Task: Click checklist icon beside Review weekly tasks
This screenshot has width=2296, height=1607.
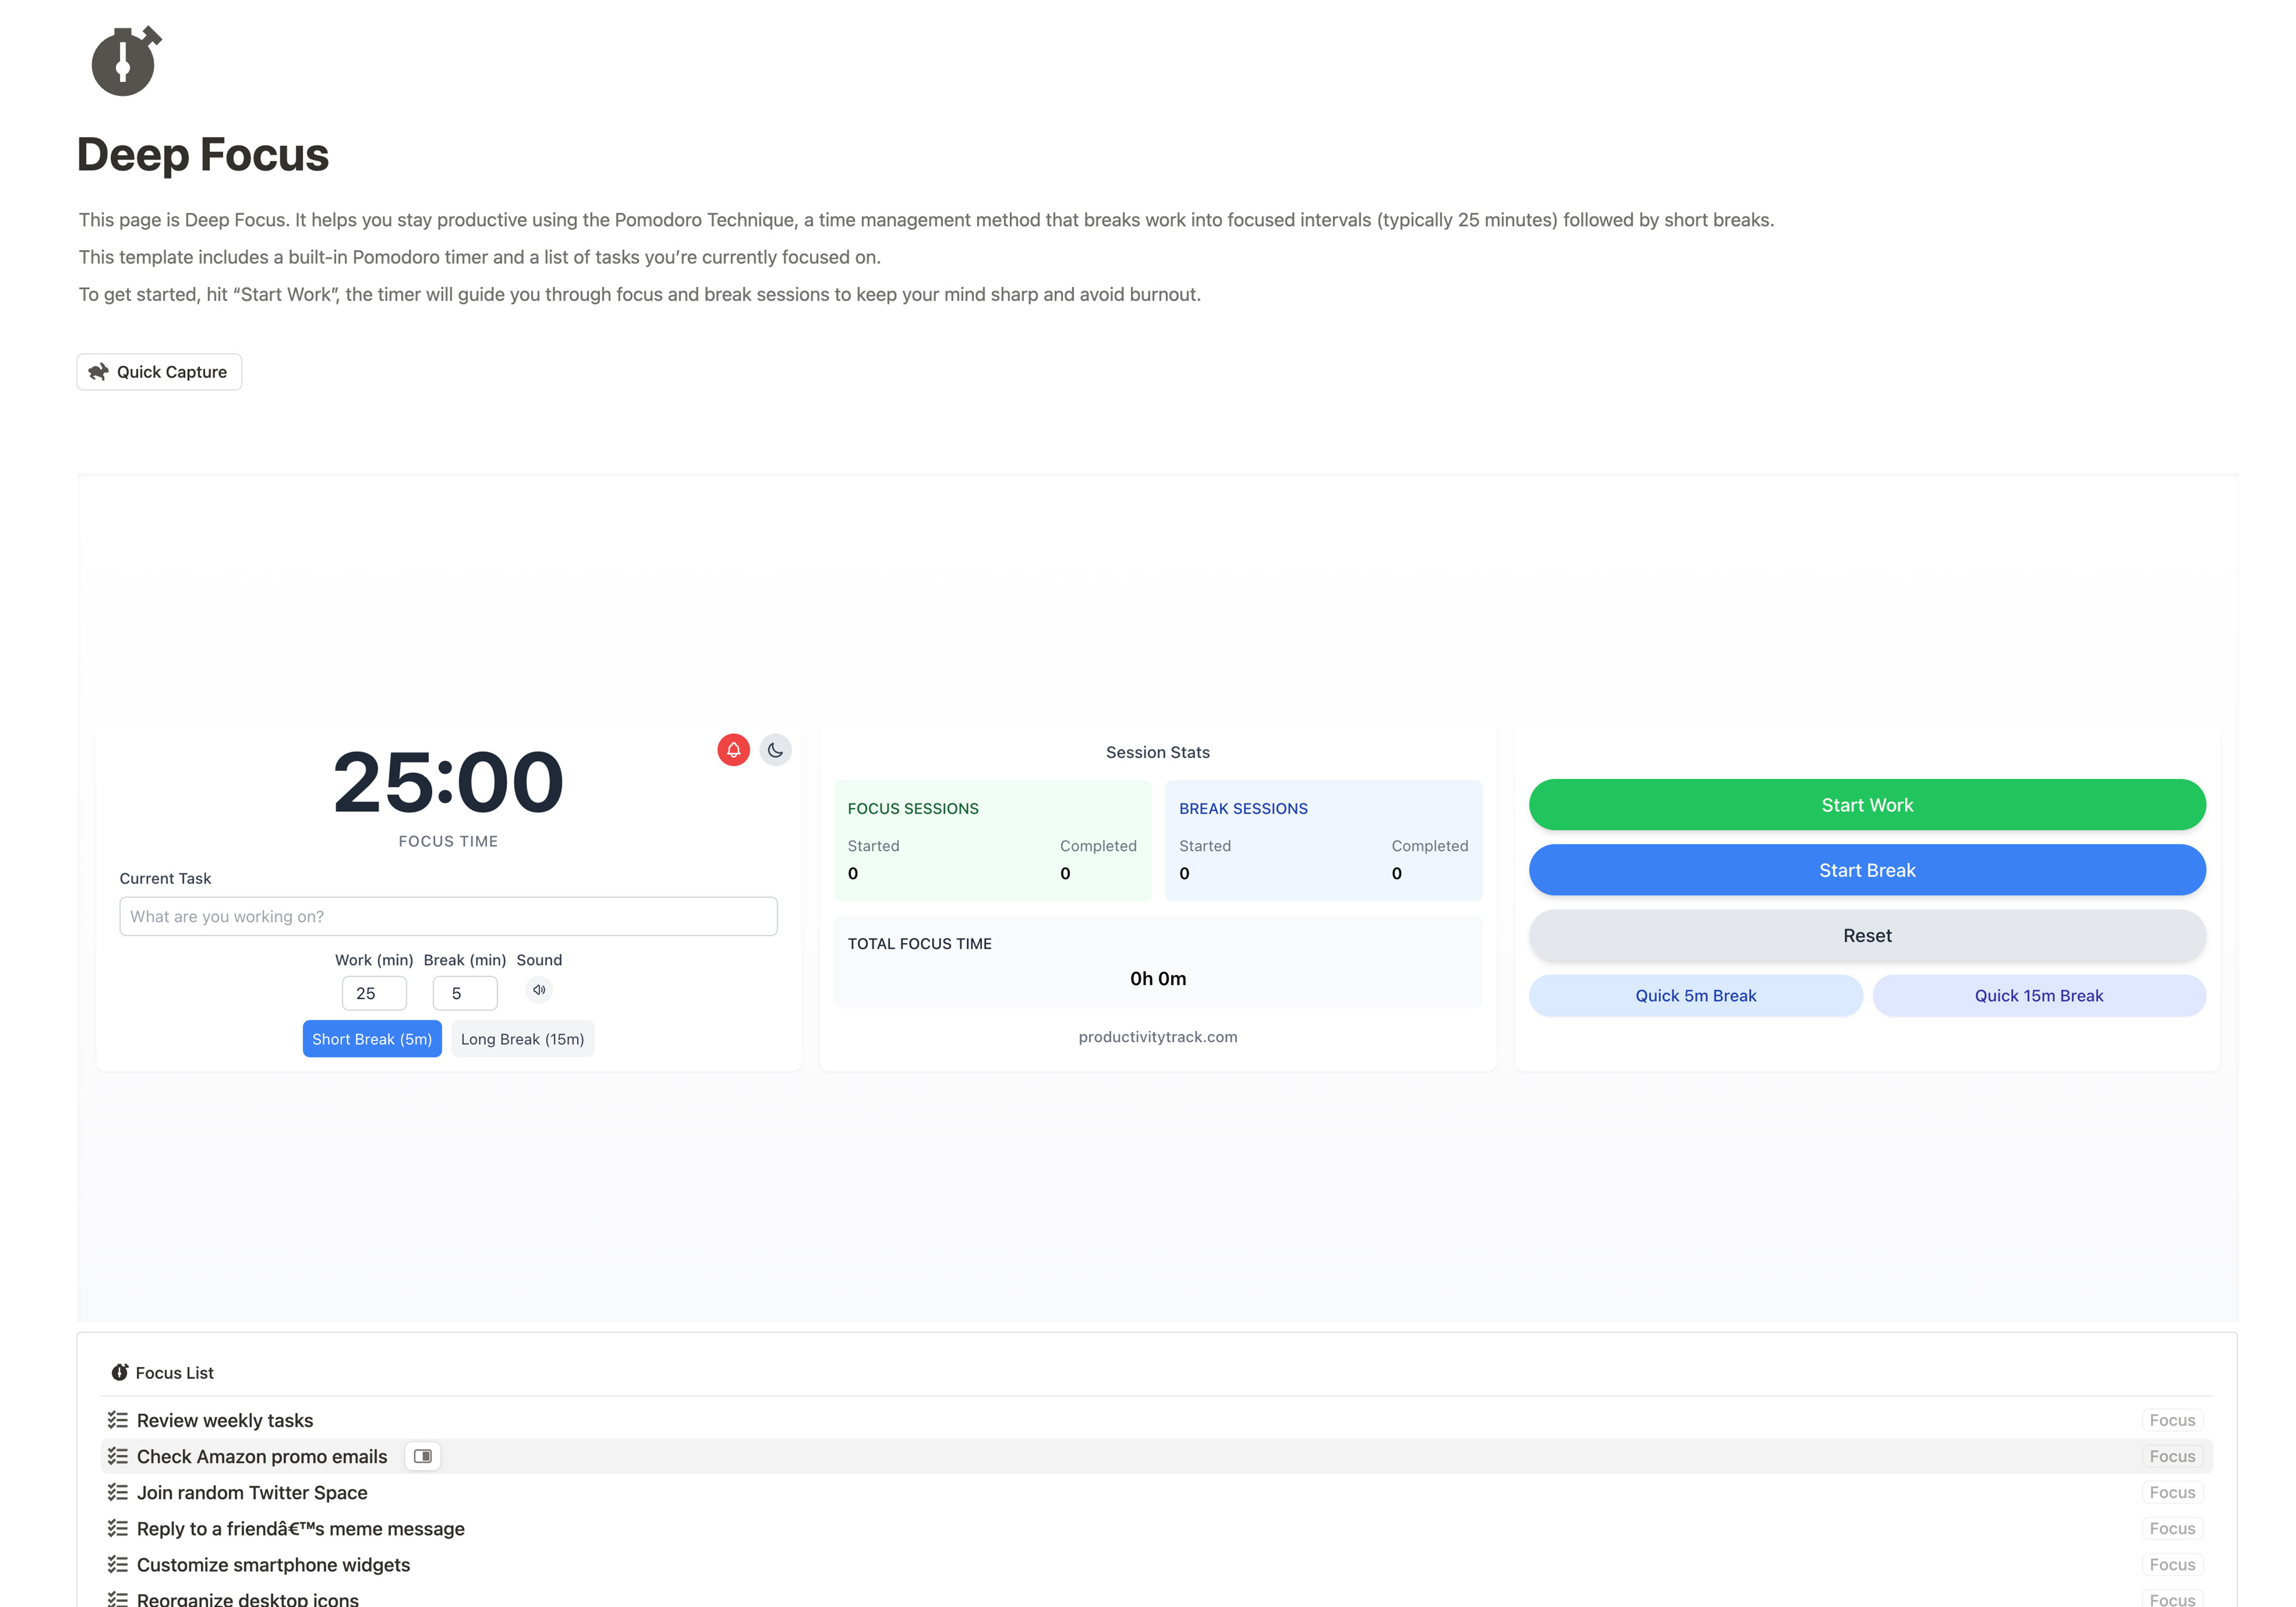Action: pos(118,1420)
